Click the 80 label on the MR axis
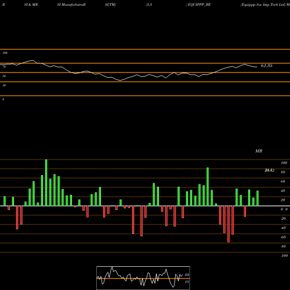The image size is (290, 290). pyautogui.click(x=283, y=172)
